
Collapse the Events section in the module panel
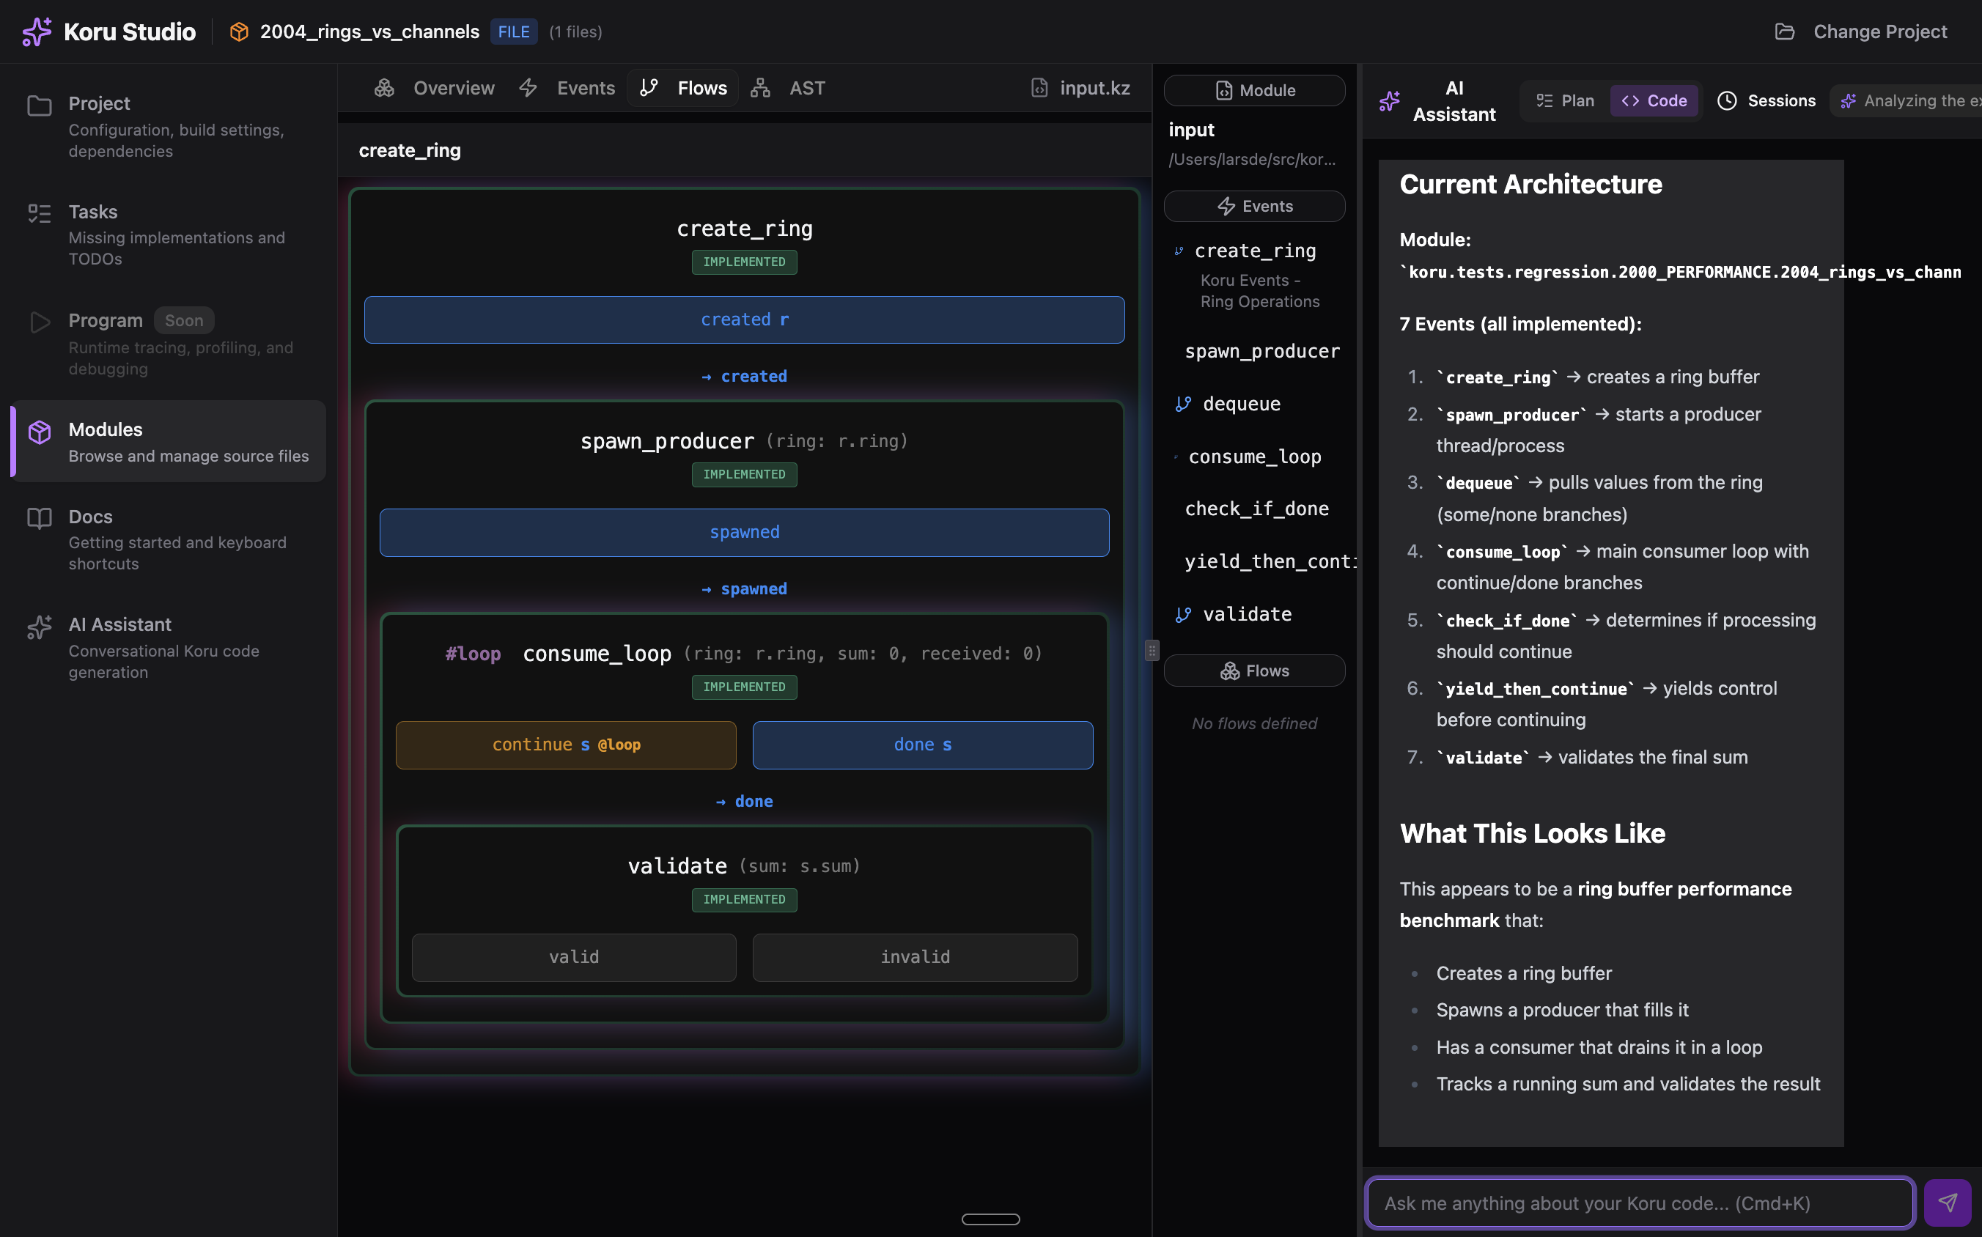(x=1254, y=205)
